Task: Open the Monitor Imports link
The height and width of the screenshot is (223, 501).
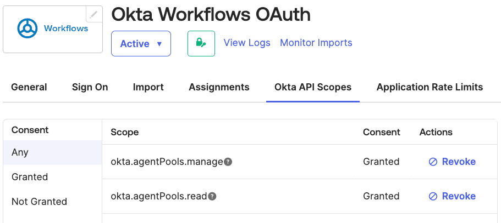Action: pos(316,43)
